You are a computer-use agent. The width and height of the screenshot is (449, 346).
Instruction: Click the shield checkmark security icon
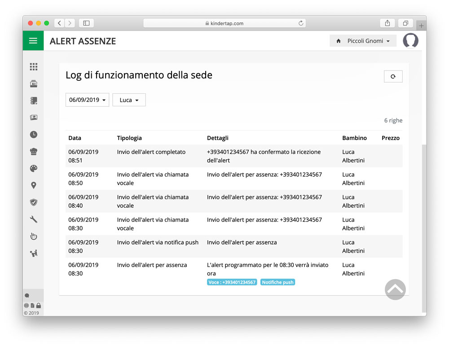34,202
